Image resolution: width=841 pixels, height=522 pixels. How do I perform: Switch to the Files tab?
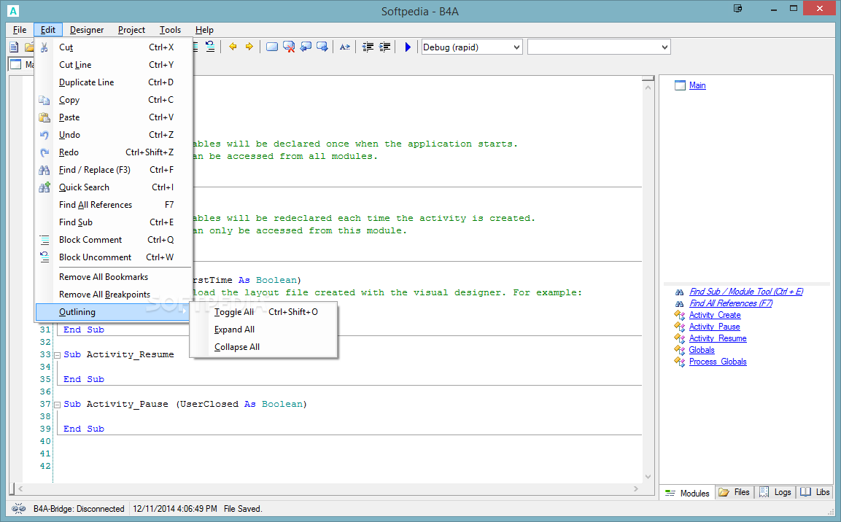click(x=735, y=492)
